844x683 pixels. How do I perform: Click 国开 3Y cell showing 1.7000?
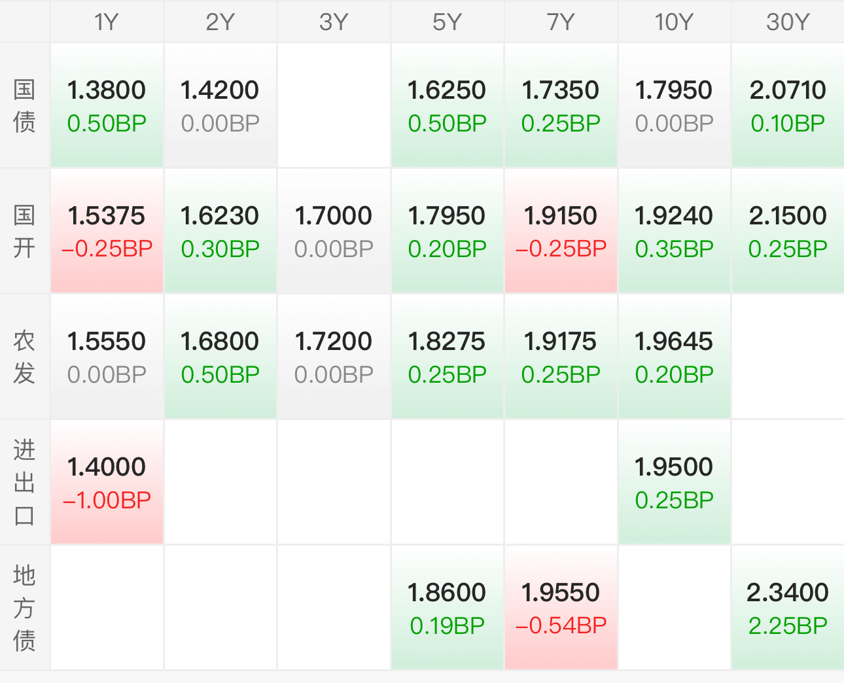[x=334, y=231]
